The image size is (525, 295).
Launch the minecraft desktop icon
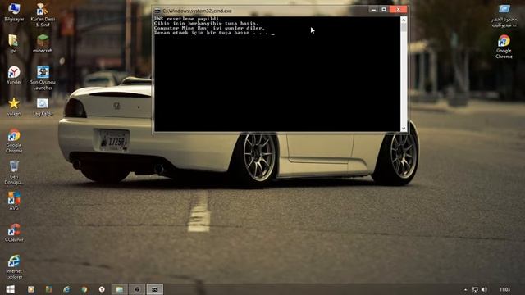(x=43, y=43)
